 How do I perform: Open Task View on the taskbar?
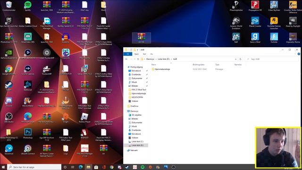pos(73,167)
